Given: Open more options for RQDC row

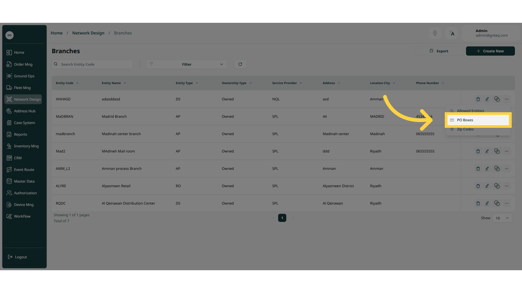Looking at the screenshot, I should point(507,203).
